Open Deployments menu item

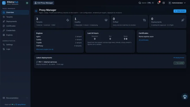[x=15, y=21]
